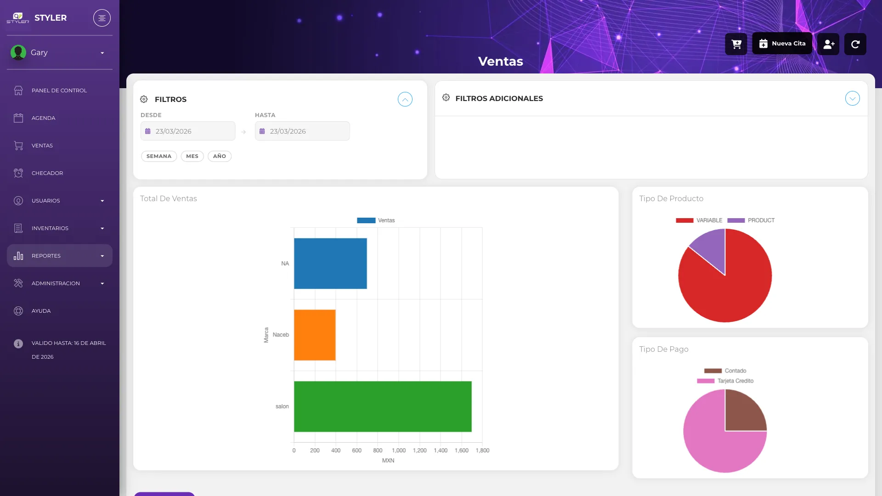Click the Ventas cart sidebar icon
The width and height of the screenshot is (882, 496).
(18, 146)
